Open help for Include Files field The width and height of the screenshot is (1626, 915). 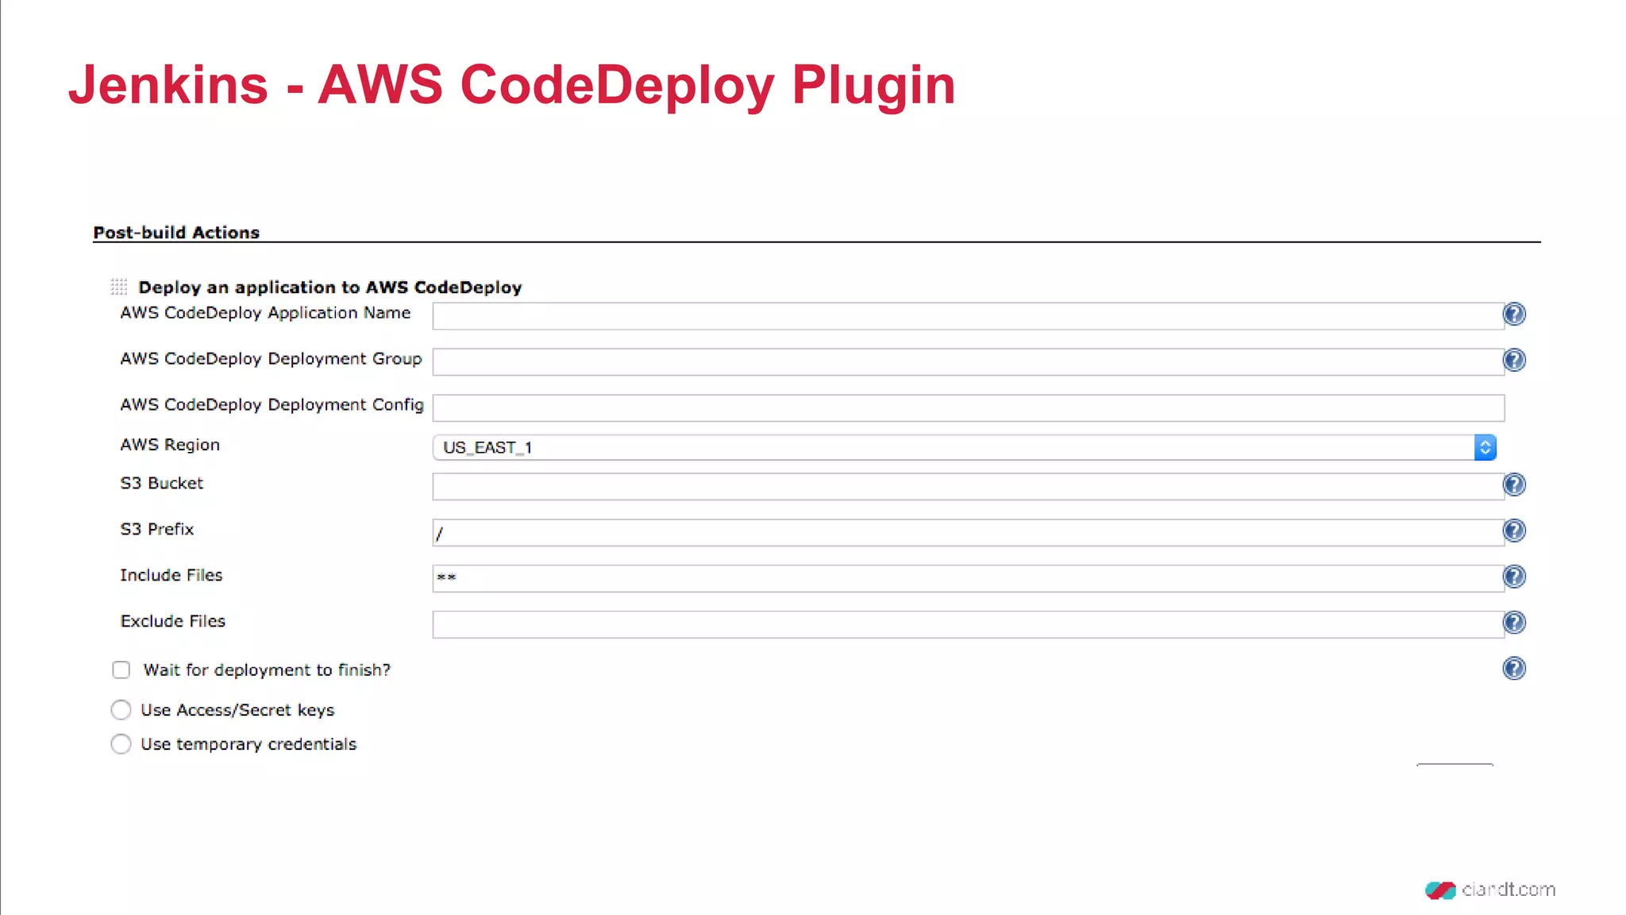point(1514,577)
